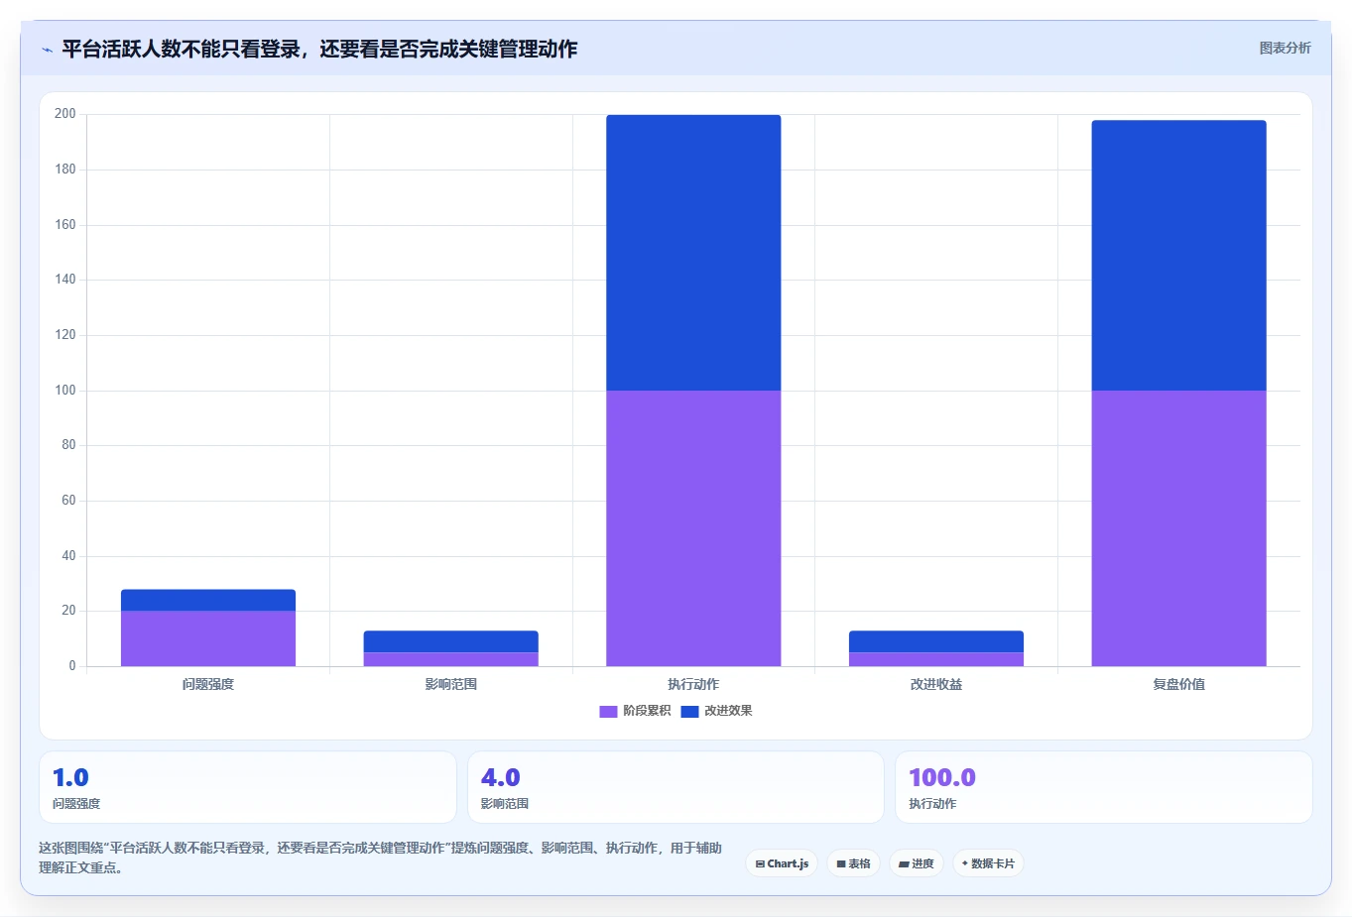Click the 阶段累积 legend label
Image resolution: width=1352 pixels, height=917 pixels.
647,711
